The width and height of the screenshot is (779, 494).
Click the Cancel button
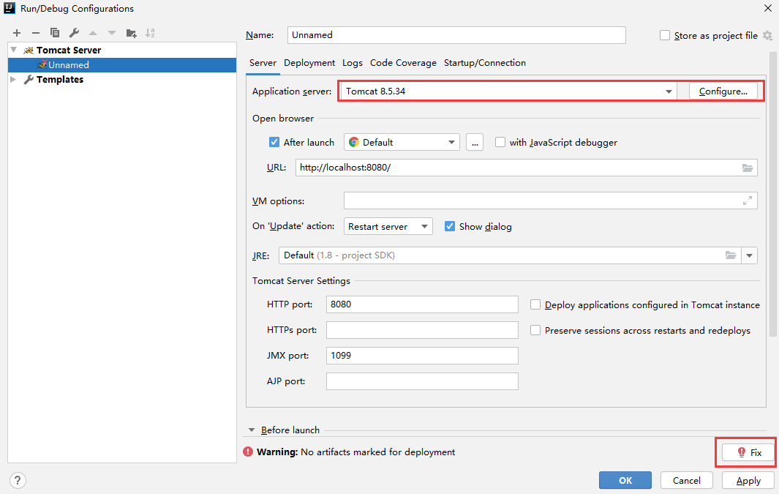click(x=687, y=480)
